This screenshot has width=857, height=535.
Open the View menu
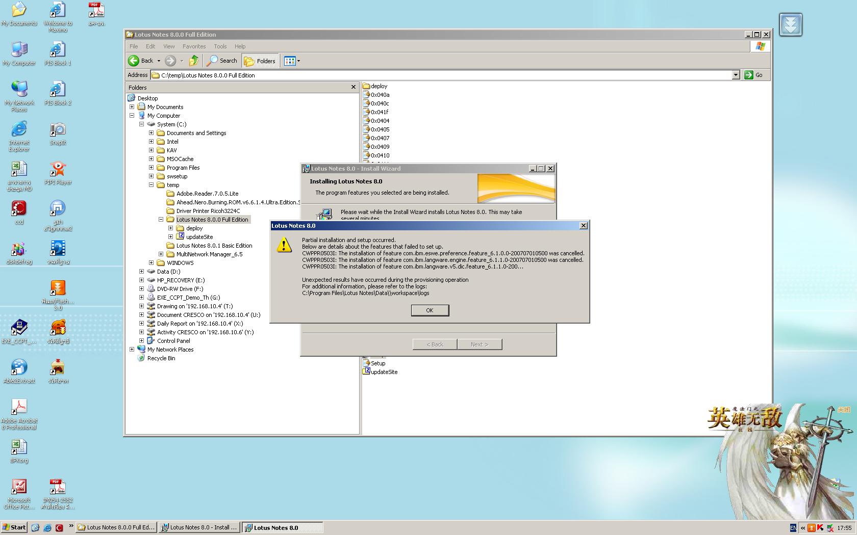tap(169, 46)
